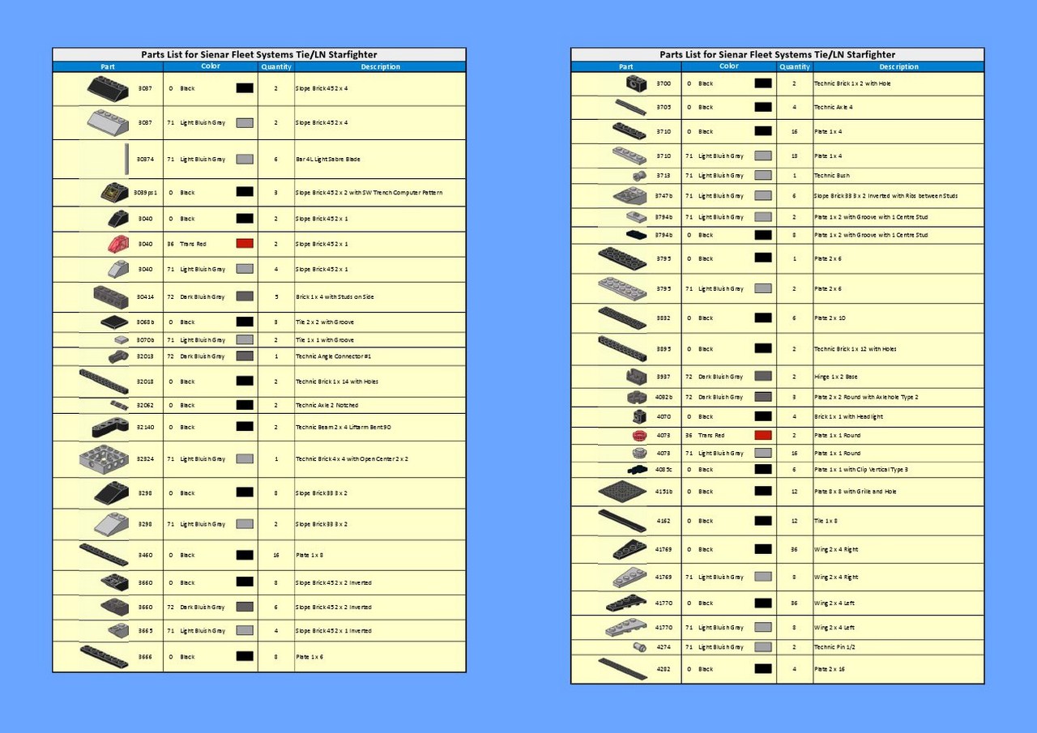Viewport: 1037px width, 733px height.
Task: Click the black swatch in the 3039ps1 row
Action: [245, 192]
